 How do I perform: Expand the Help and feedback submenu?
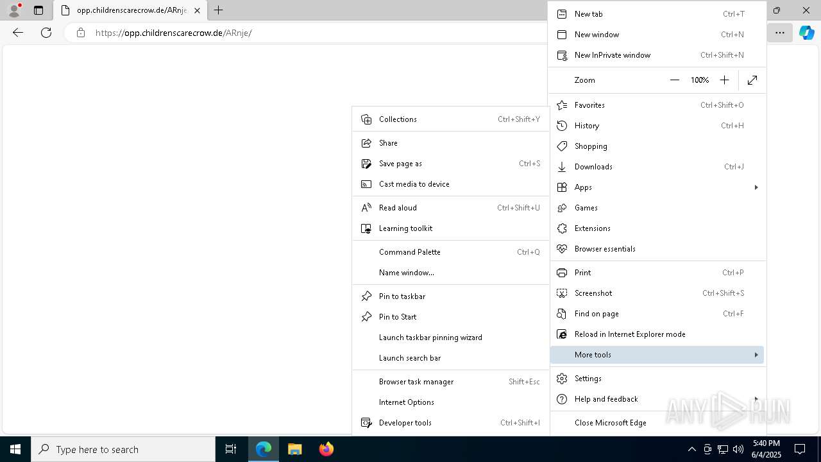point(657,399)
